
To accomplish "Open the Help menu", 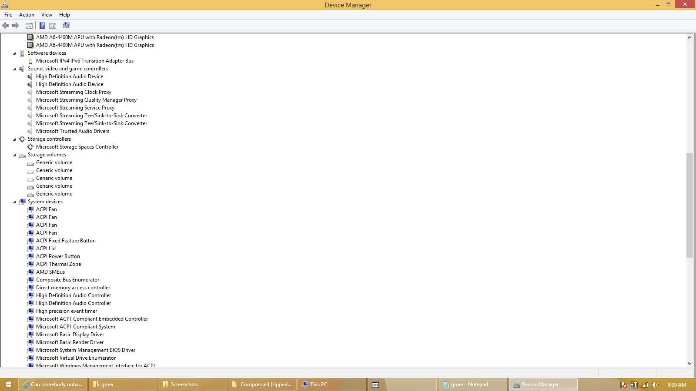I will tap(64, 15).
